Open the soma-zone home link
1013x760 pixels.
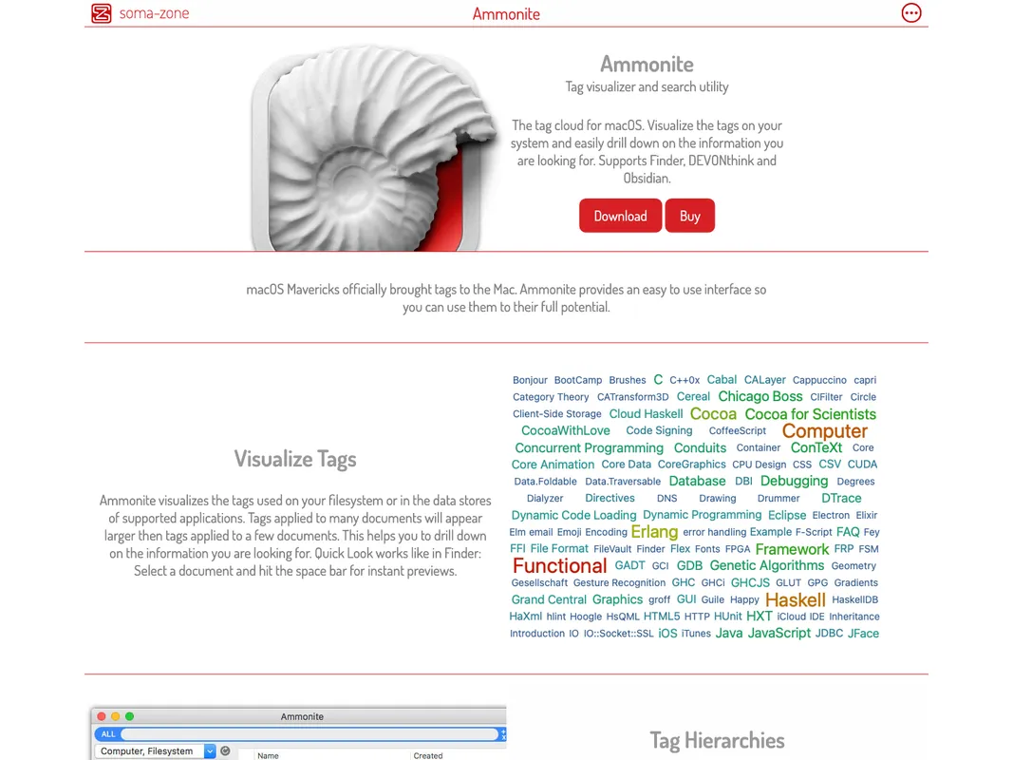(x=152, y=13)
